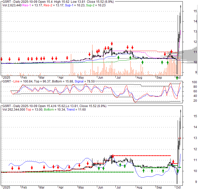Image resolution: width=198 pixels, height=189 pixels.
Task: Click the Sep label on top chart axis
Action: coord(159,78)
